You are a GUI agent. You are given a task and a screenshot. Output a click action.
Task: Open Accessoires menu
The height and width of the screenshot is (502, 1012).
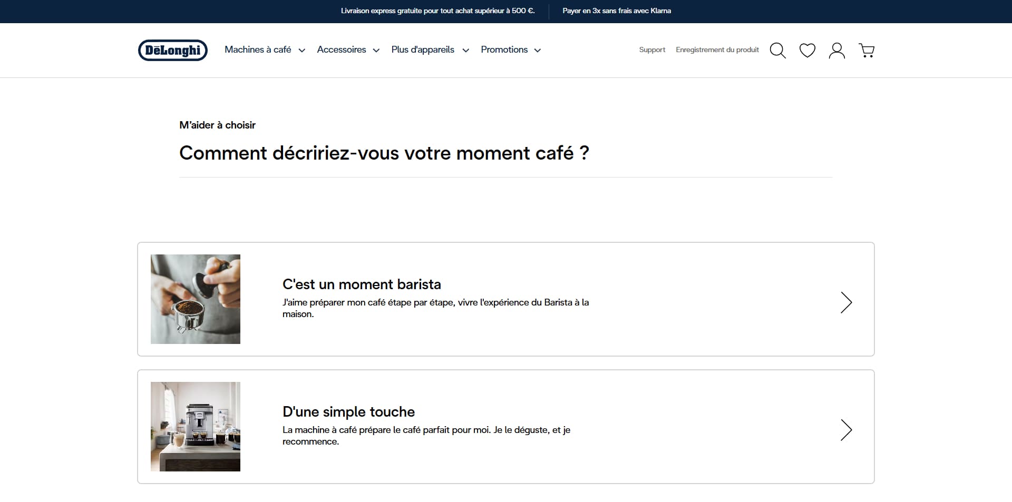click(342, 50)
